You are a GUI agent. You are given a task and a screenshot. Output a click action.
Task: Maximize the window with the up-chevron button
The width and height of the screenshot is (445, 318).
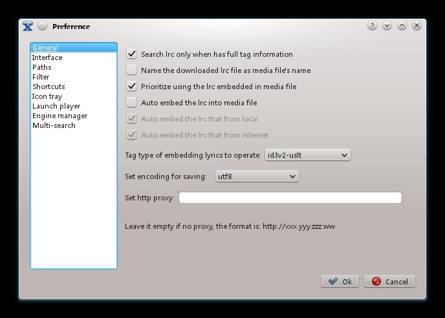pos(402,26)
